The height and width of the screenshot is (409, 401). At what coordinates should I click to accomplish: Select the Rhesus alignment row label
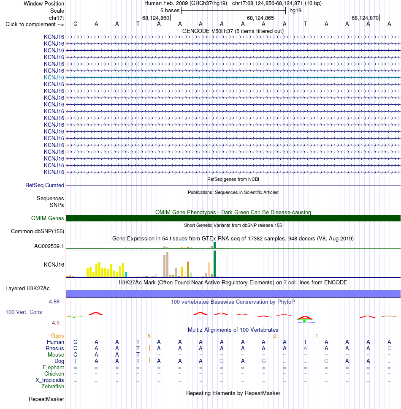[55, 348]
